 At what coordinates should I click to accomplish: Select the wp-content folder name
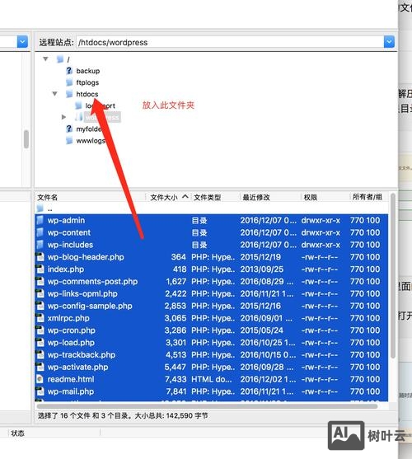[x=69, y=232]
